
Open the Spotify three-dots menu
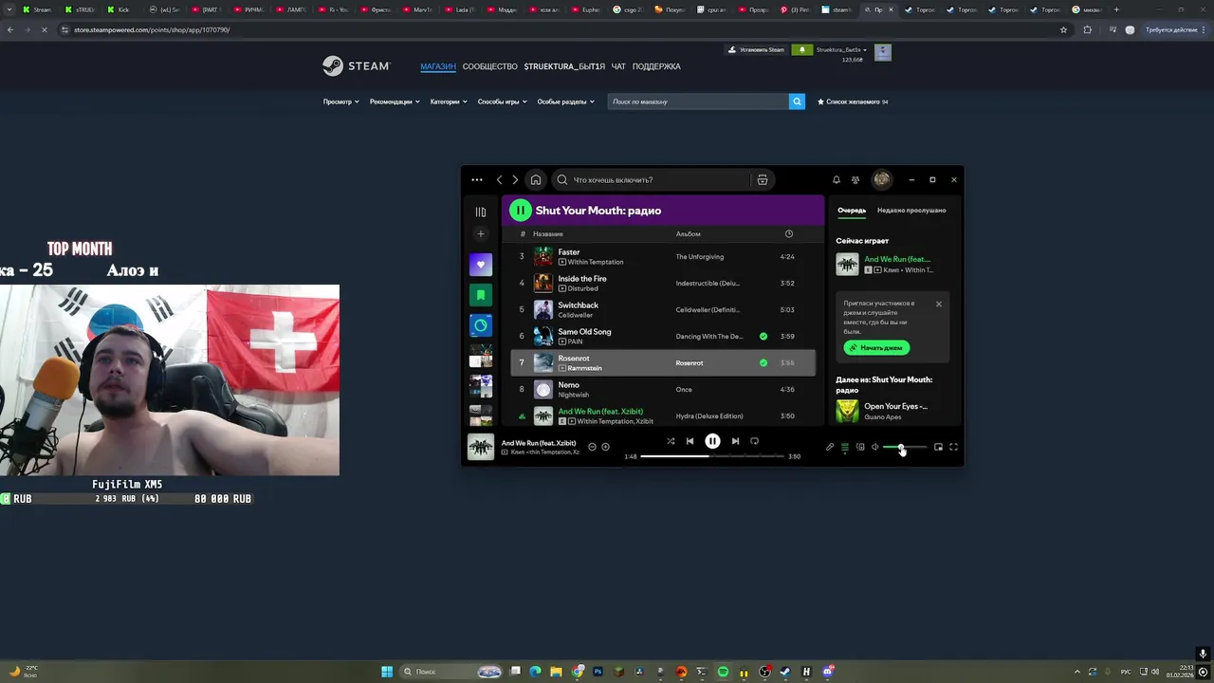[x=476, y=179]
